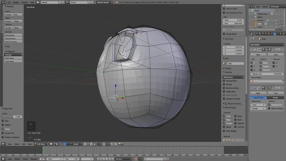Toggle Lock Camera to View checkbox
Viewport: 286px width, 161px height.
click(224, 13)
